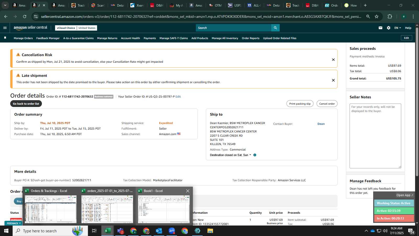The image size is (419, 236).
Task: Click the Dean contact buyer link
Action: [x=321, y=124]
